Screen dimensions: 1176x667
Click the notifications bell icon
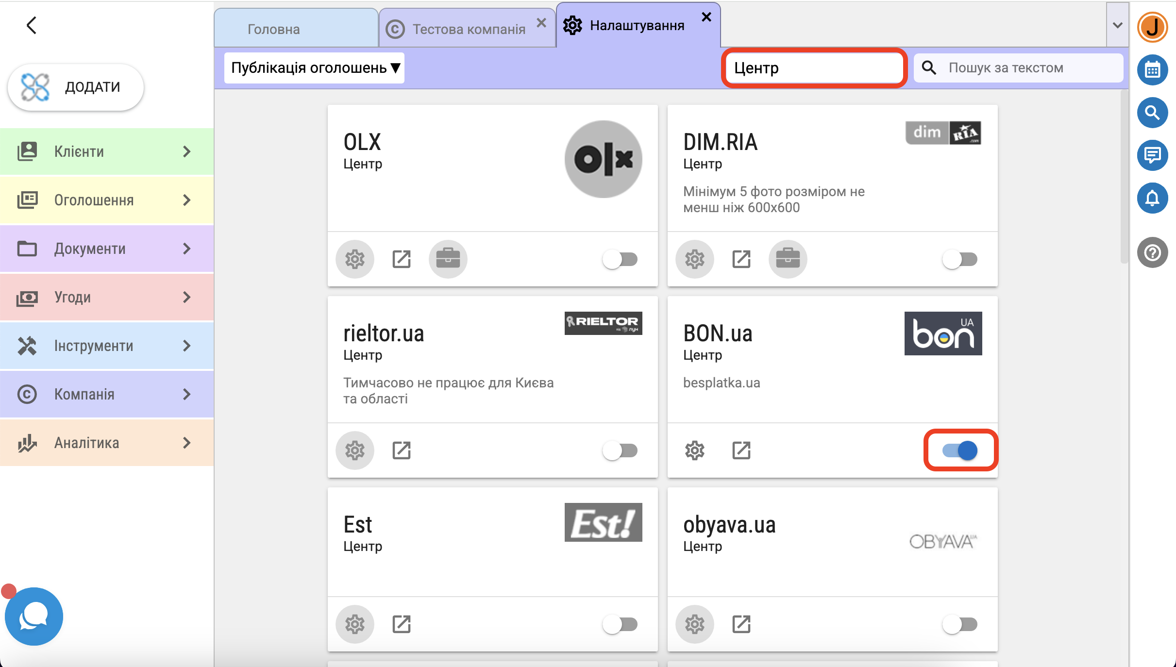[x=1152, y=198]
